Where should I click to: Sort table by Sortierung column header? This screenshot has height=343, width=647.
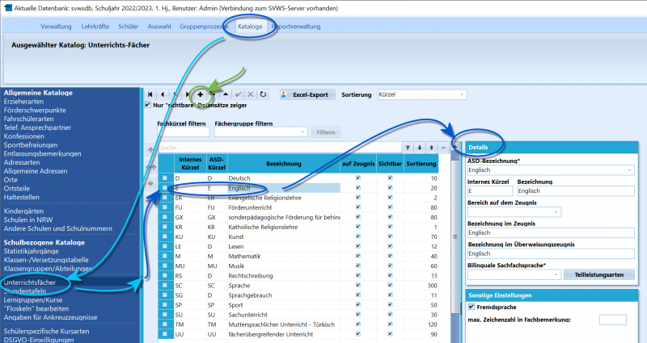click(x=421, y=164)
